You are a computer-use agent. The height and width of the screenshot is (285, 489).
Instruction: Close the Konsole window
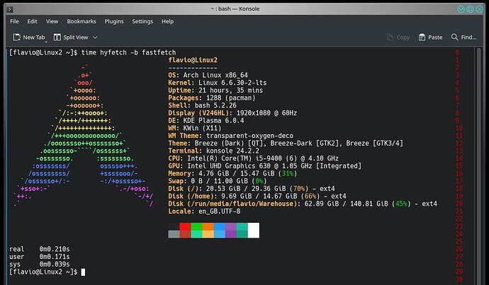(479, 9)
